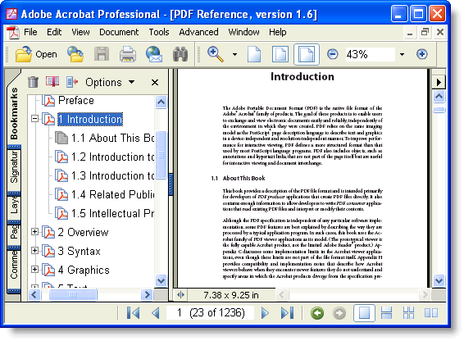464x341 pixels.
Task: Open the Tools menu
Action: (159, 32)
